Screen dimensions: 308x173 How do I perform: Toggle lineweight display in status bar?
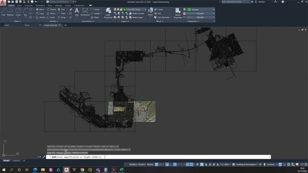click(x=198, y=164)
